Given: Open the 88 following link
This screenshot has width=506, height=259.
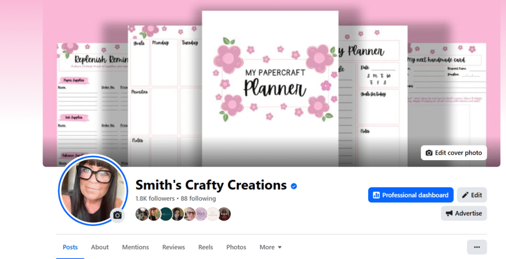Looking at the screenshot, I should coord(198,198).
